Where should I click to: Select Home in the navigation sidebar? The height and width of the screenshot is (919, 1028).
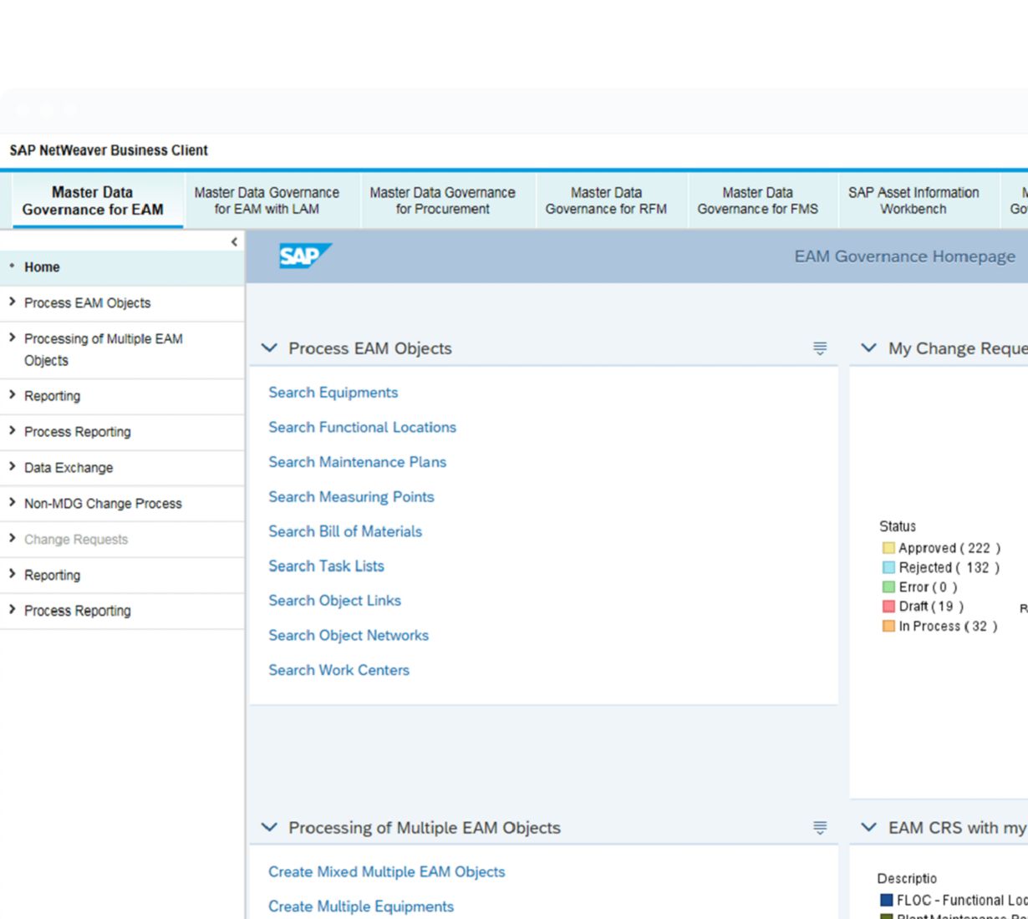tap(42, 267)
